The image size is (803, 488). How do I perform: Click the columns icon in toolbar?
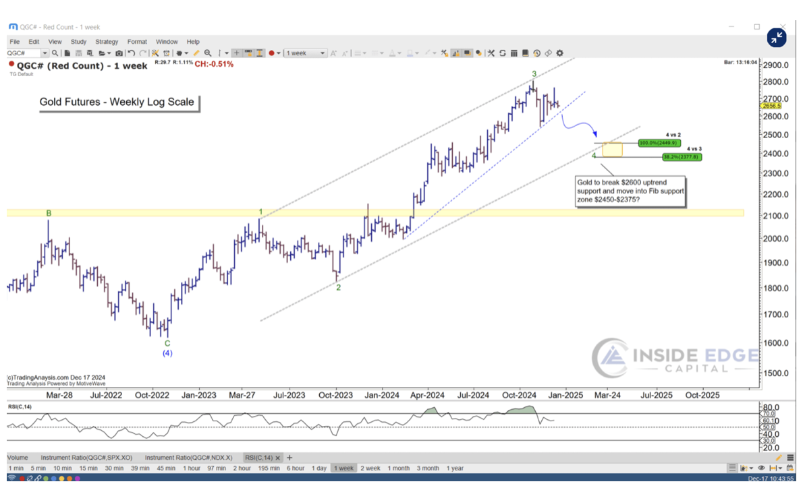pos(514,53)
